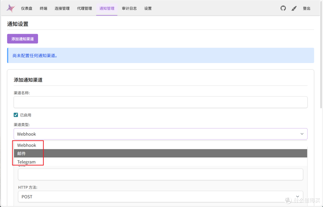This screenshot has height=207, width=323.
Task: Click the 通知设置 heading
Action: [18, 24]
